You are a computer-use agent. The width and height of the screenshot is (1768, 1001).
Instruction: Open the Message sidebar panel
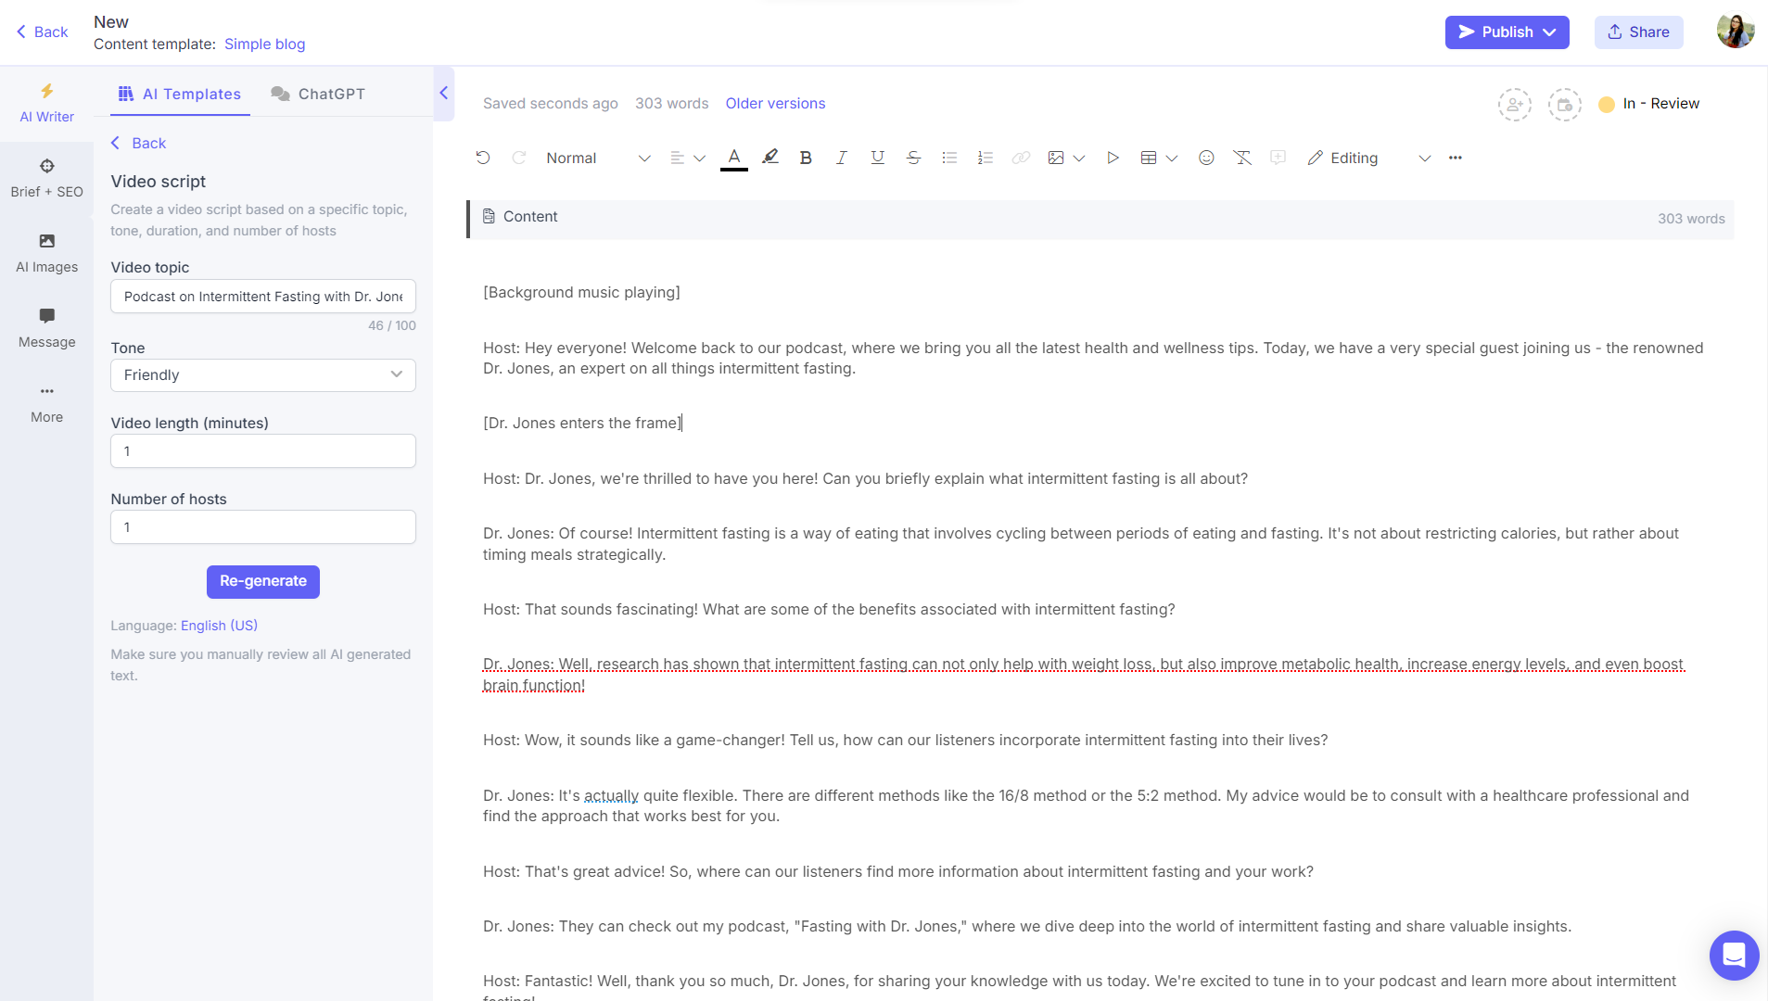click(x=46, y=328)
